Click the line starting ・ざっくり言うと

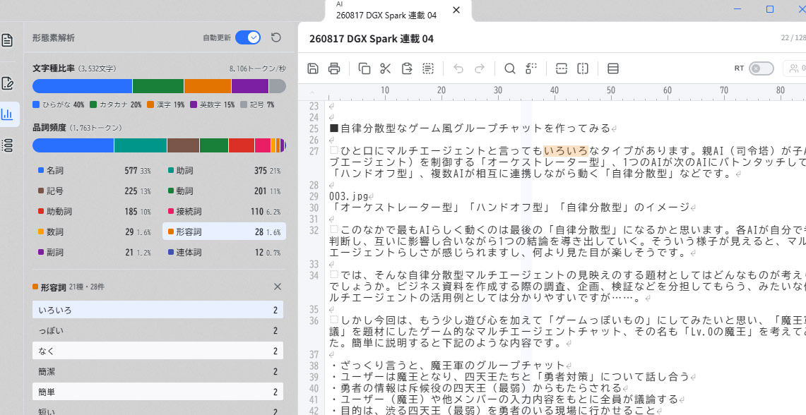pyautogui.click(x=447, y=366)
